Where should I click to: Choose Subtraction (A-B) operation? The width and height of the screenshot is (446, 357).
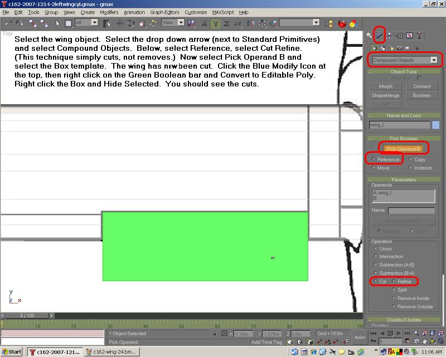394,265
